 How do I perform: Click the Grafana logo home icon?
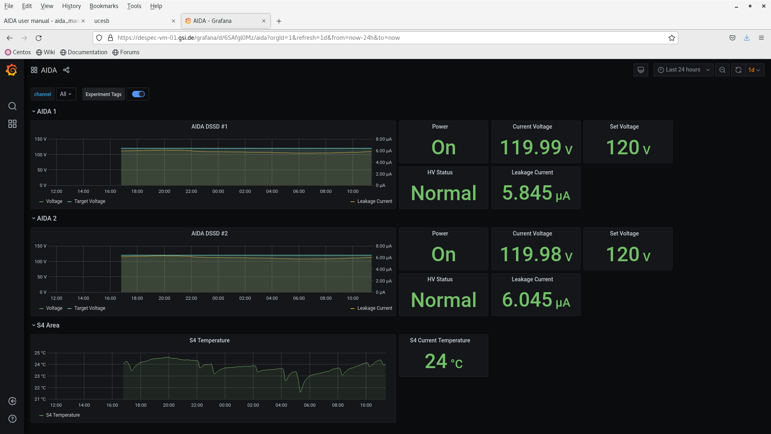pos(12,70)
